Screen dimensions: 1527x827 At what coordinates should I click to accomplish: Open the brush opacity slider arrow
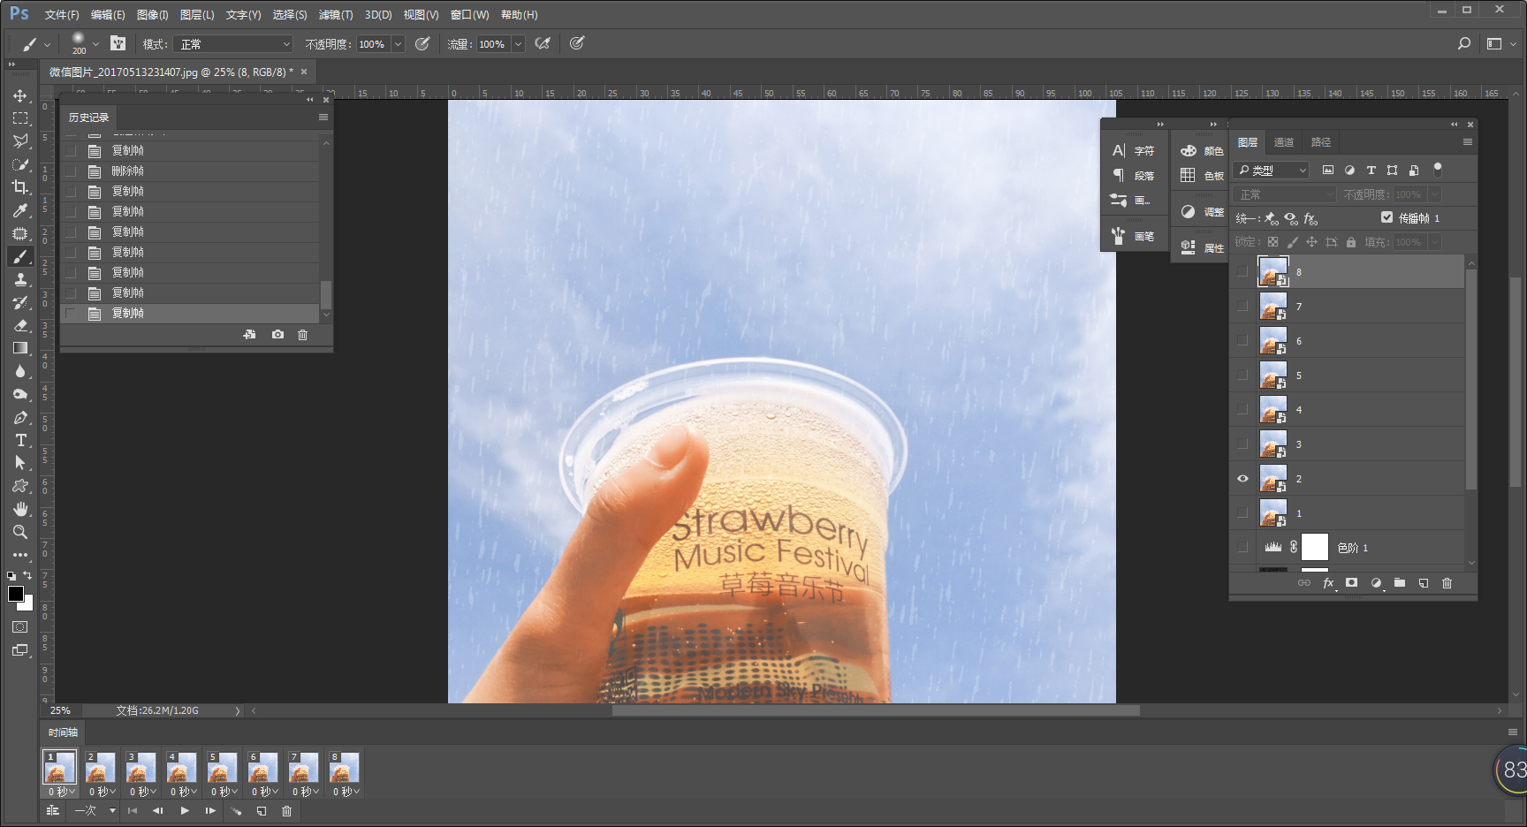(398, 44)
